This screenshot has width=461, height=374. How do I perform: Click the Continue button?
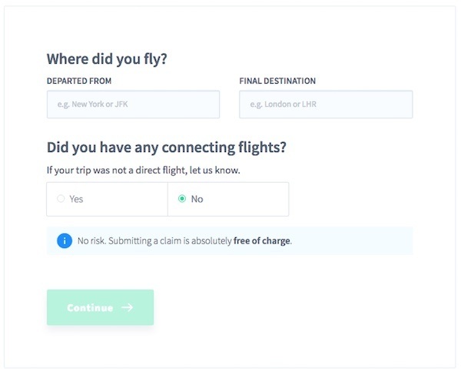pyautogui.click(x=100, y=307)
